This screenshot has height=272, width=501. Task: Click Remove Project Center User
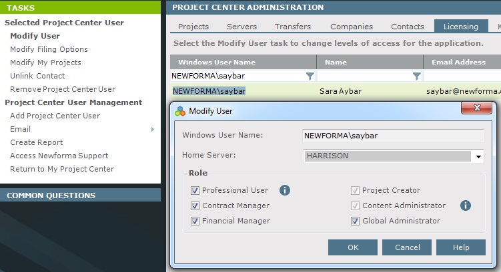tap(63, 89)
